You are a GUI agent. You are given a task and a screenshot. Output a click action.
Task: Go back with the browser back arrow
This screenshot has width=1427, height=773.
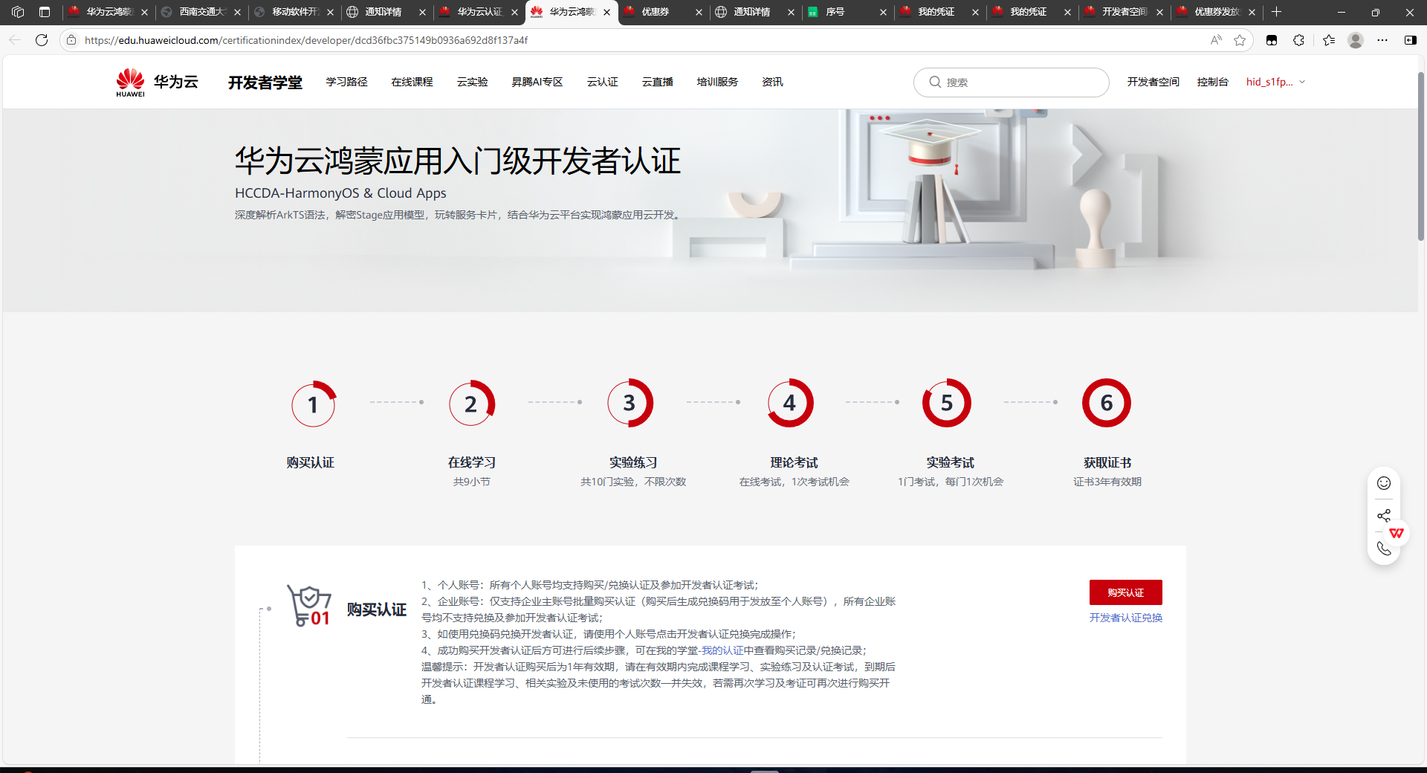[15, 40]
